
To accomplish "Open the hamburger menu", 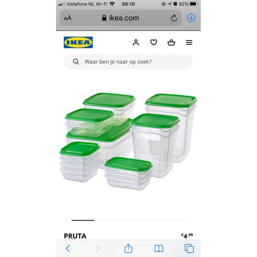I will click(189, 42).
